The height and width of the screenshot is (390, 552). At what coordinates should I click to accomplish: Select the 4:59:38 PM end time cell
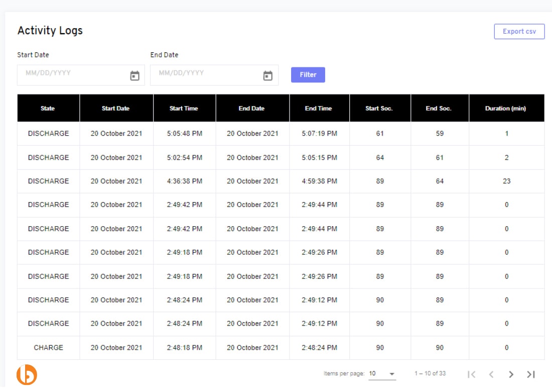point(319,181)
